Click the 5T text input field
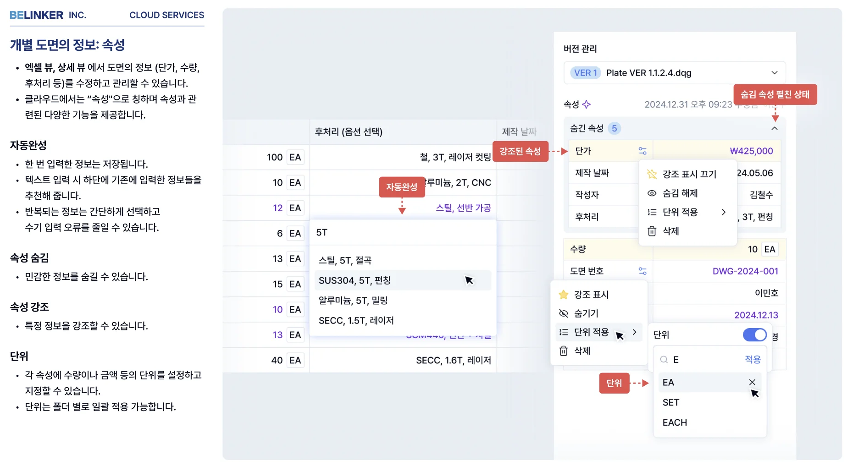 [x=403, y=233]
